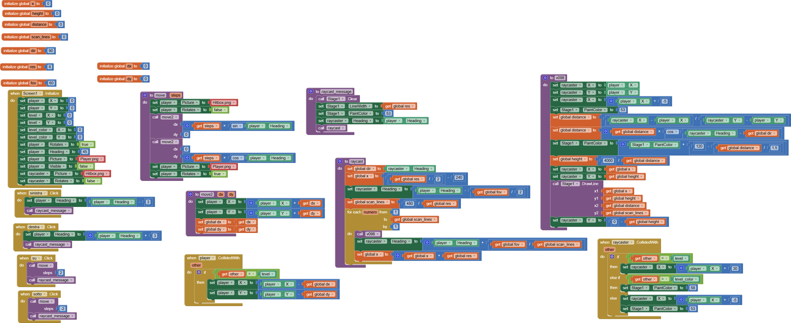
Task: Click gear icon on 'to move steps' procedure
Action: (145, 95)
